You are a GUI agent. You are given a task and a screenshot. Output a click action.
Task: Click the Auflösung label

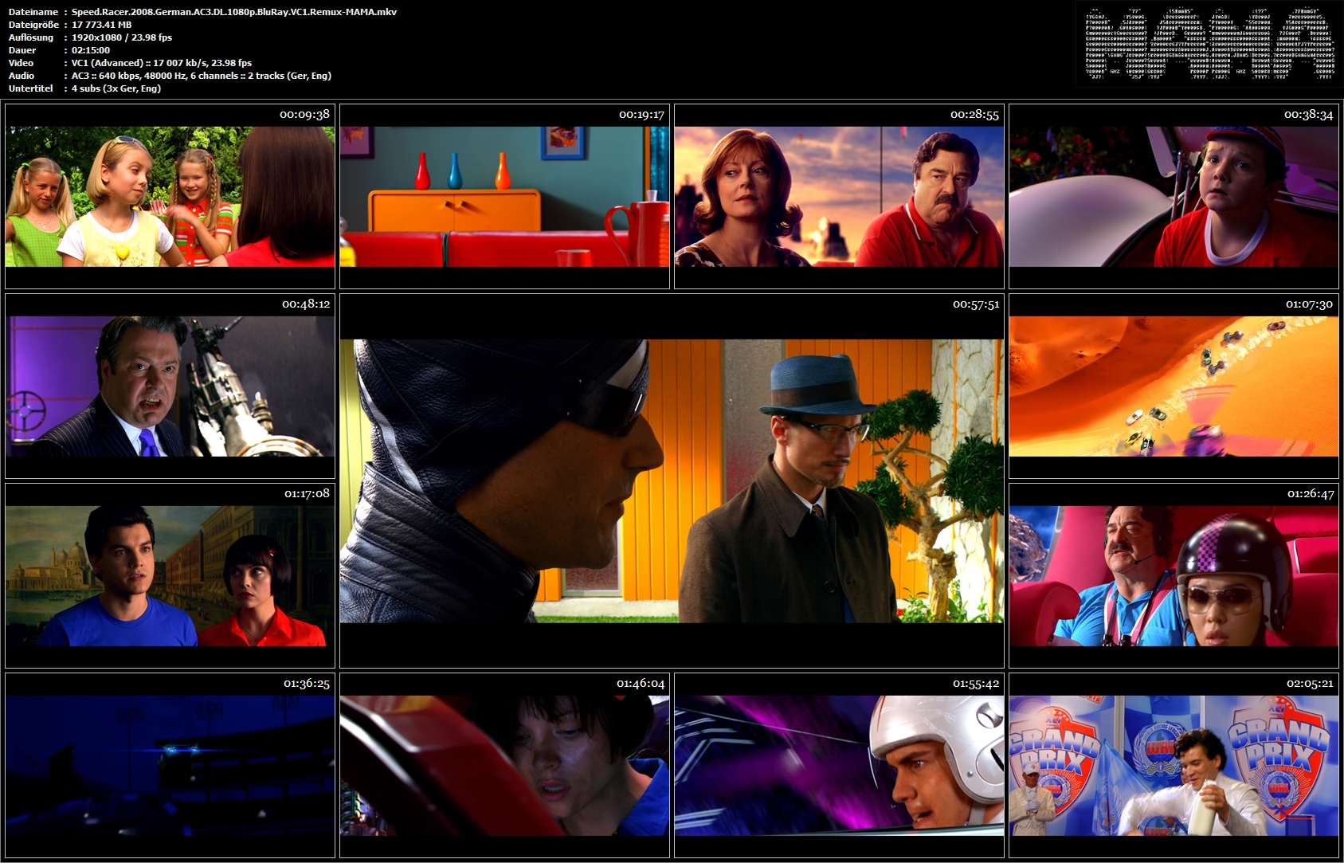pos(31,37)
